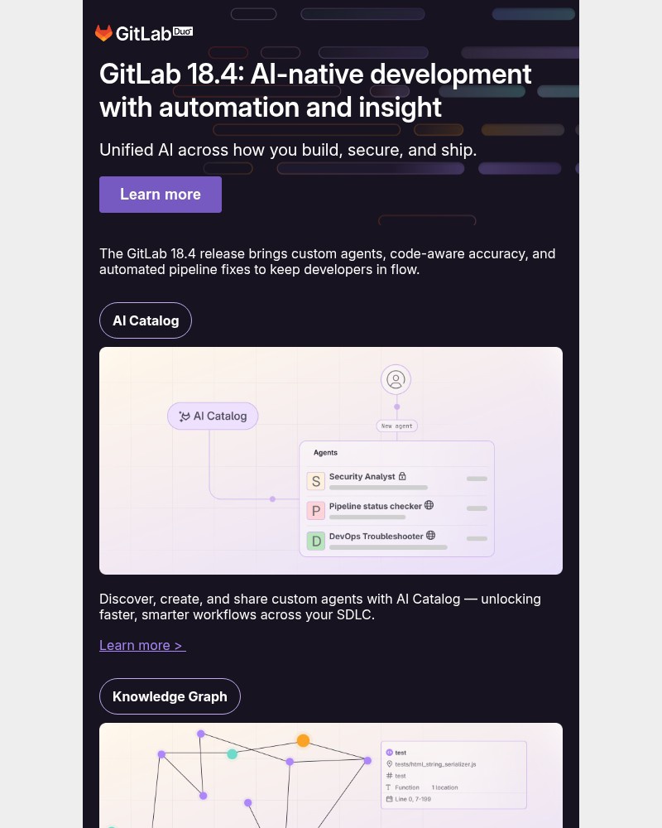This screenshot has width=662, height=828.
Task: Click the globe icon beside DevOps Troubleshooter
Action: pyautogui.click(x=430, y=535)
